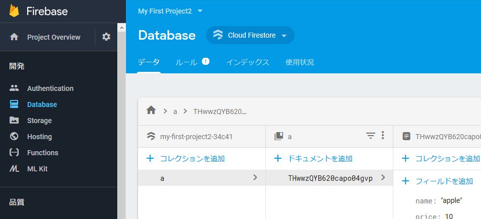Image resolution: width=481 pixels, height=219 pixels.
Task: Click breadcrumb item THwwzQYB620…
Action: (x=220, y=112)
